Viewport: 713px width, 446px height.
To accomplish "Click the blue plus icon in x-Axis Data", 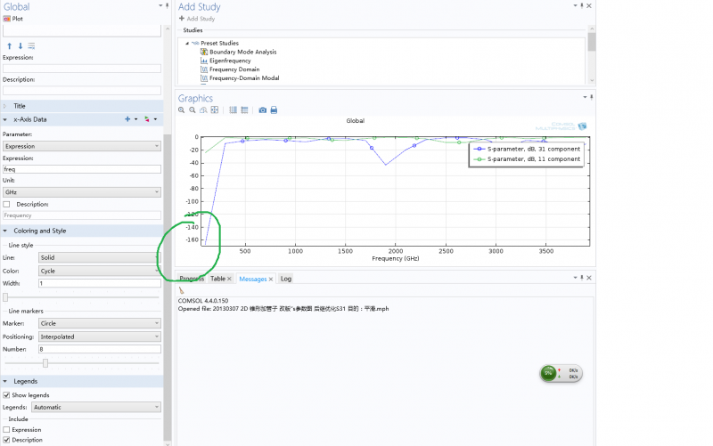I will (x=127, y=119).
